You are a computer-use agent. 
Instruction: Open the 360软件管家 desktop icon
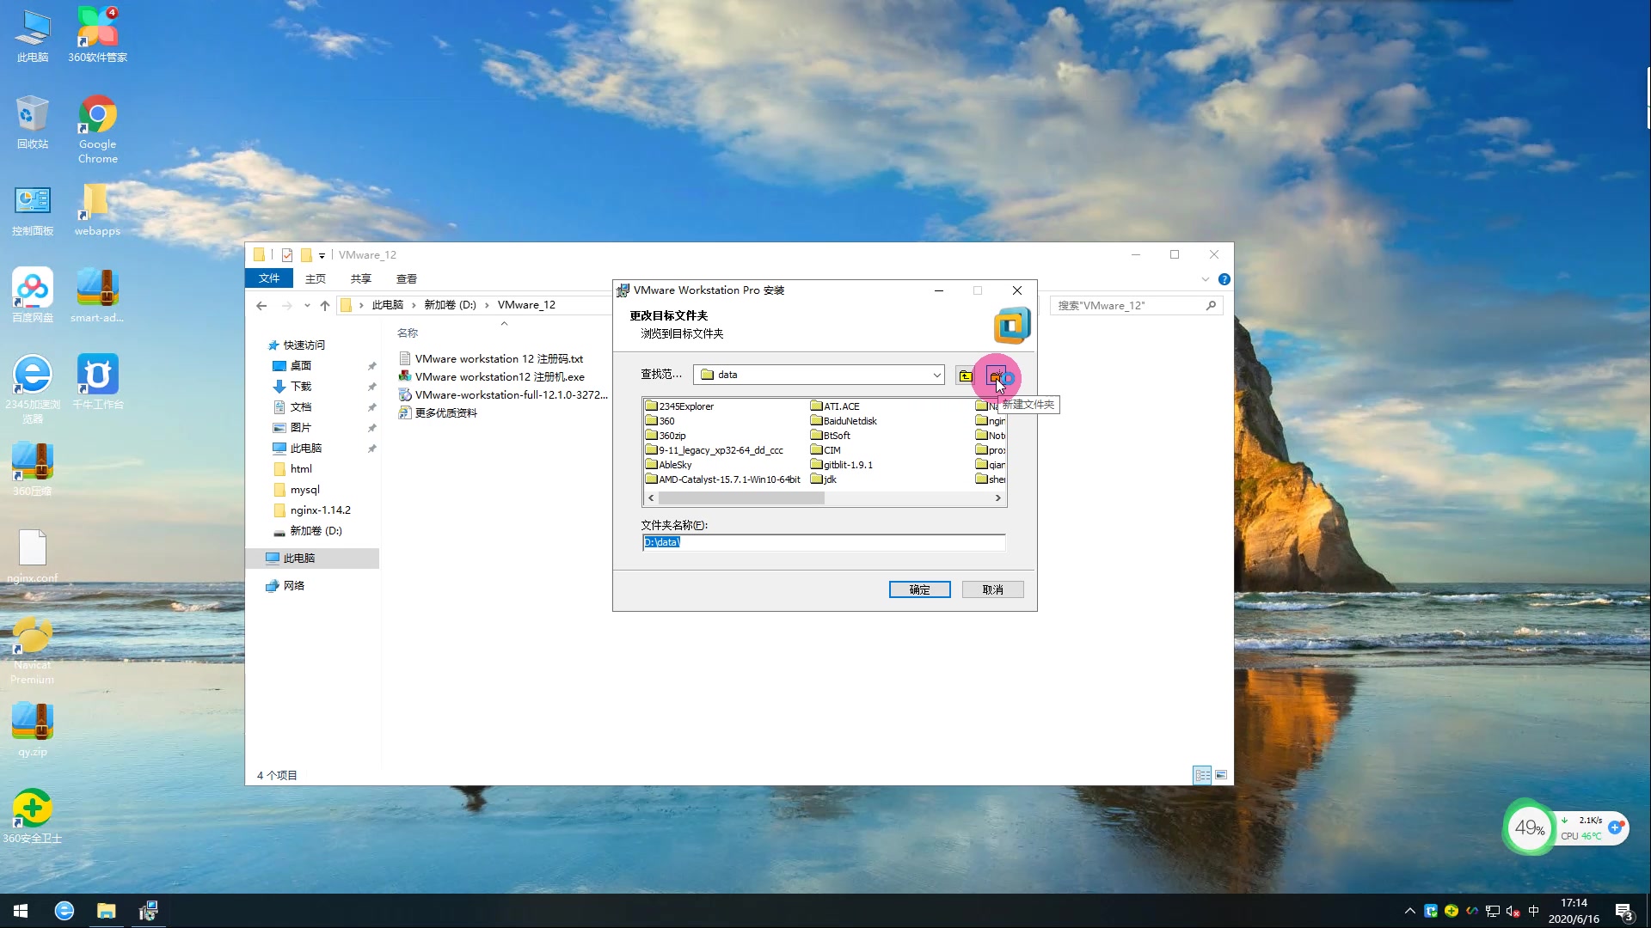(x=97, y=34)
